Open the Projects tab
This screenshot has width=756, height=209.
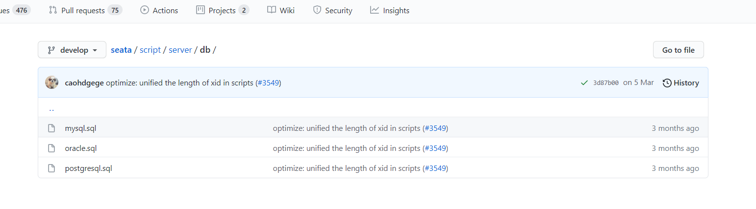click(x=222, y=10)
